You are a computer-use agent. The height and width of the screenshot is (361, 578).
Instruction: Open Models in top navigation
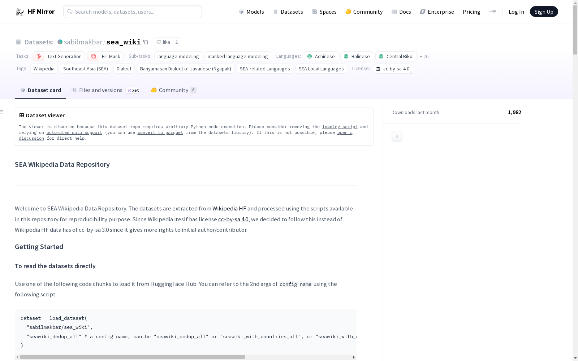251,12
